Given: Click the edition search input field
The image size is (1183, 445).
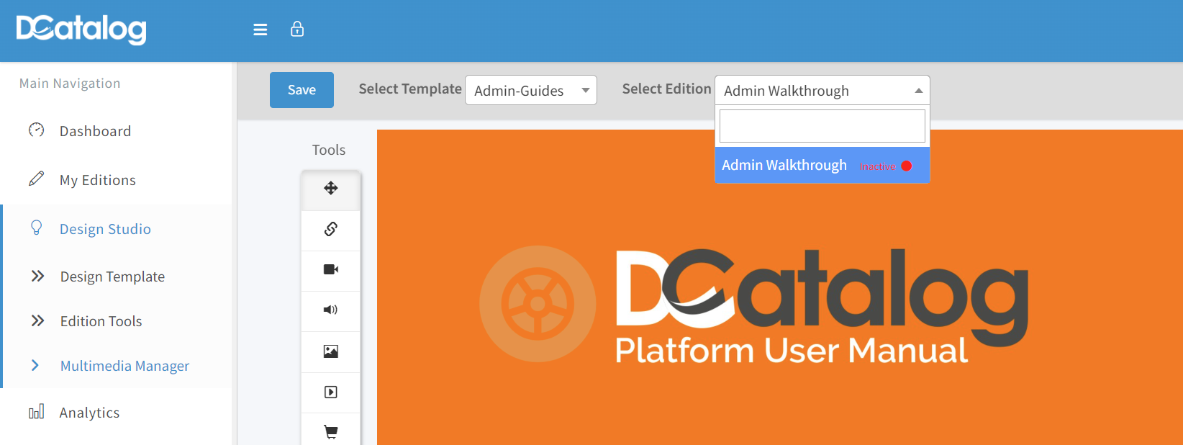Looking at the screenshot, I should point(822,126).
